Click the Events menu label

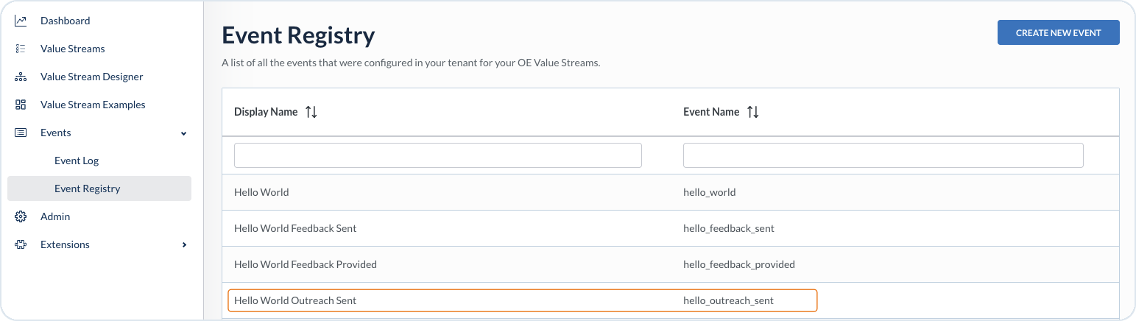56,133
